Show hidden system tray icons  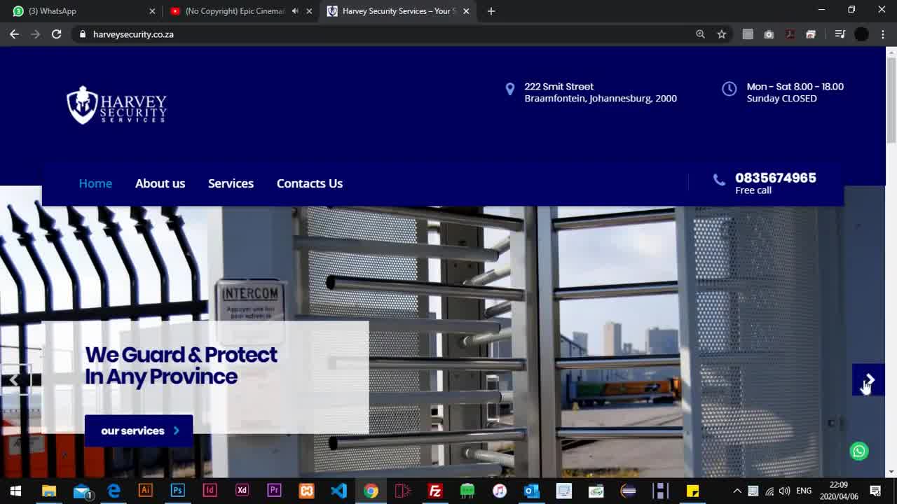tap(737, 491)
